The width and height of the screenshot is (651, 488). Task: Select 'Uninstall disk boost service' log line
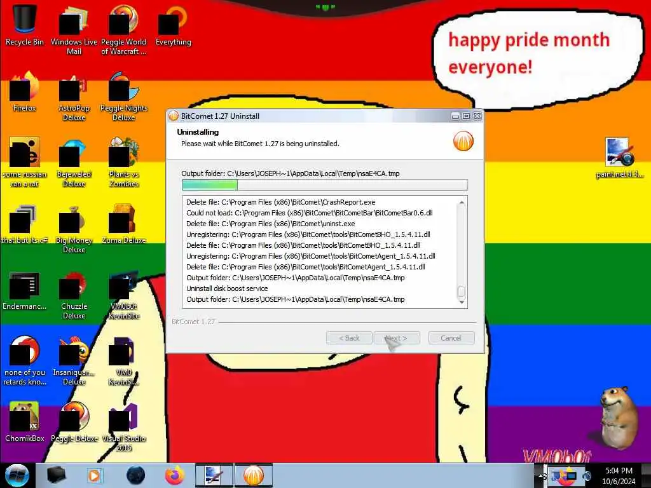pyautogui.click(x=227, y=288)
